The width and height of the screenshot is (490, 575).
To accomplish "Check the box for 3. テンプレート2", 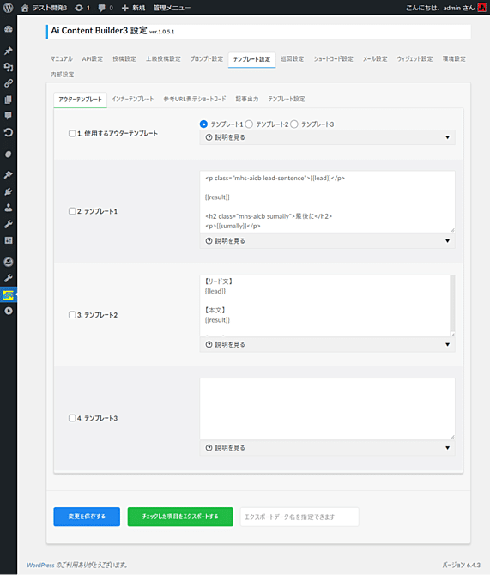I will pos(72,315).
